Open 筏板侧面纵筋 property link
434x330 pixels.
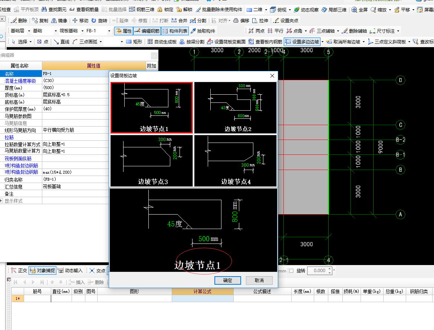[x=18, y=158]
